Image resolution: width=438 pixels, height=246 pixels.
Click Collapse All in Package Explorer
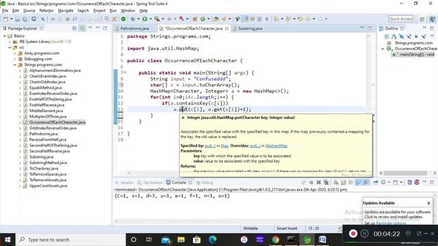pos(75,28)
